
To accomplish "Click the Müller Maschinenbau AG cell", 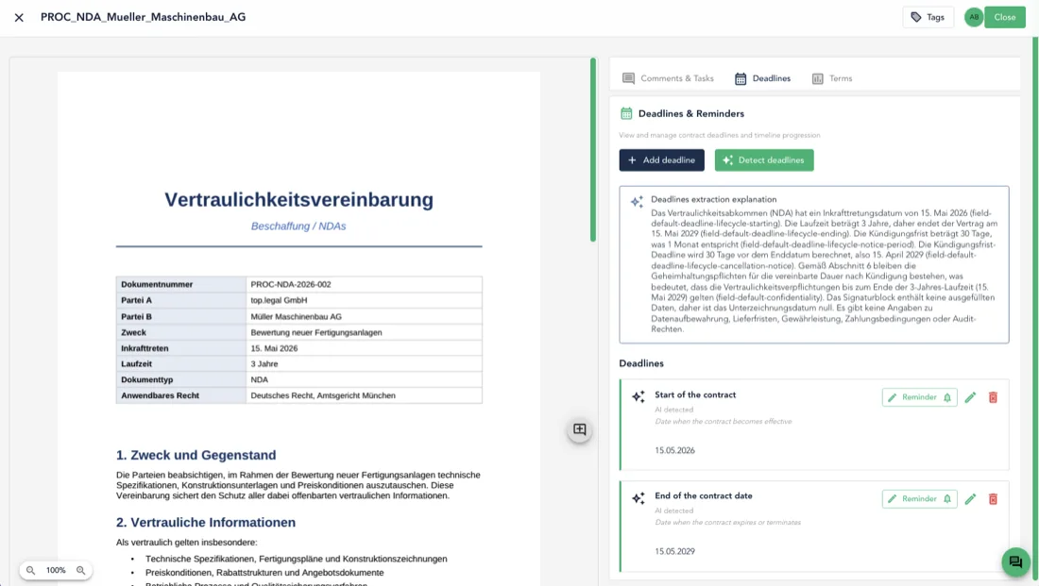I will click(x=364, y=316).
